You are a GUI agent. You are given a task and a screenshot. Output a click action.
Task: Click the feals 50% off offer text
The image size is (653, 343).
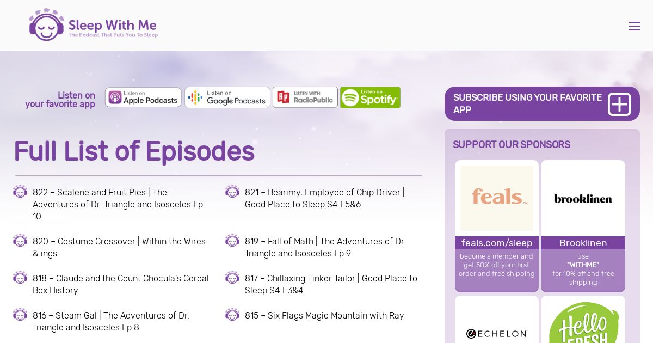497,265
